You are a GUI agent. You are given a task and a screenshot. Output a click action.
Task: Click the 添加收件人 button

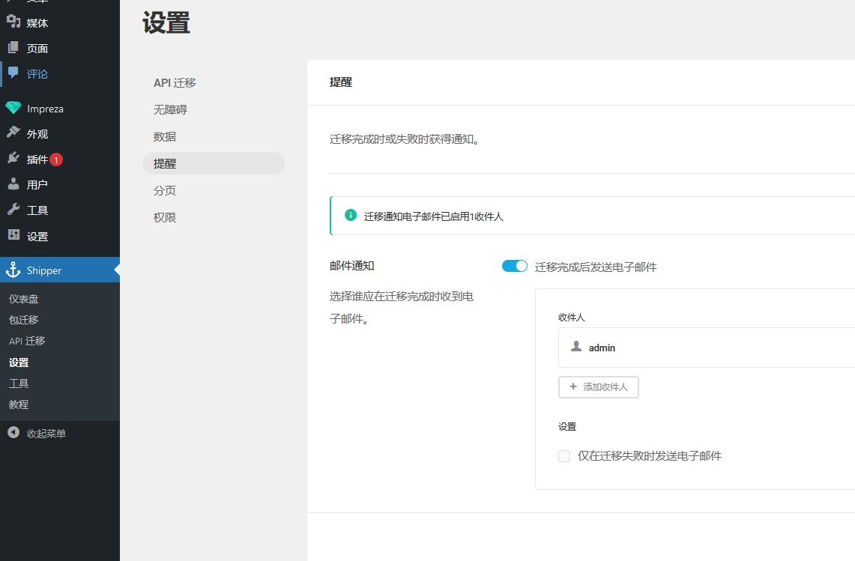pyautogui.click(x=598, y=387)
